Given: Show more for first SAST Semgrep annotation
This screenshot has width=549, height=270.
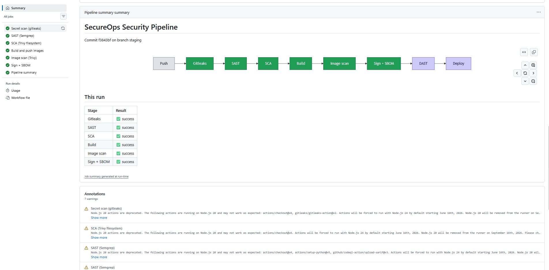Looking at the screenshot, I should (x=99, y=257).
